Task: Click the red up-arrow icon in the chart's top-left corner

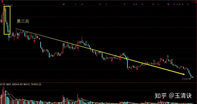Action: (x=2, y=2)
